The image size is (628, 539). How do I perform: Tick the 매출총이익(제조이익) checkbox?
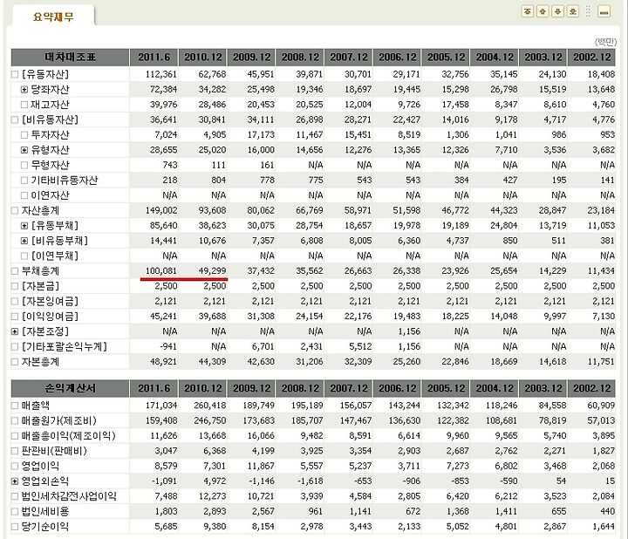[x=15, y=436]
